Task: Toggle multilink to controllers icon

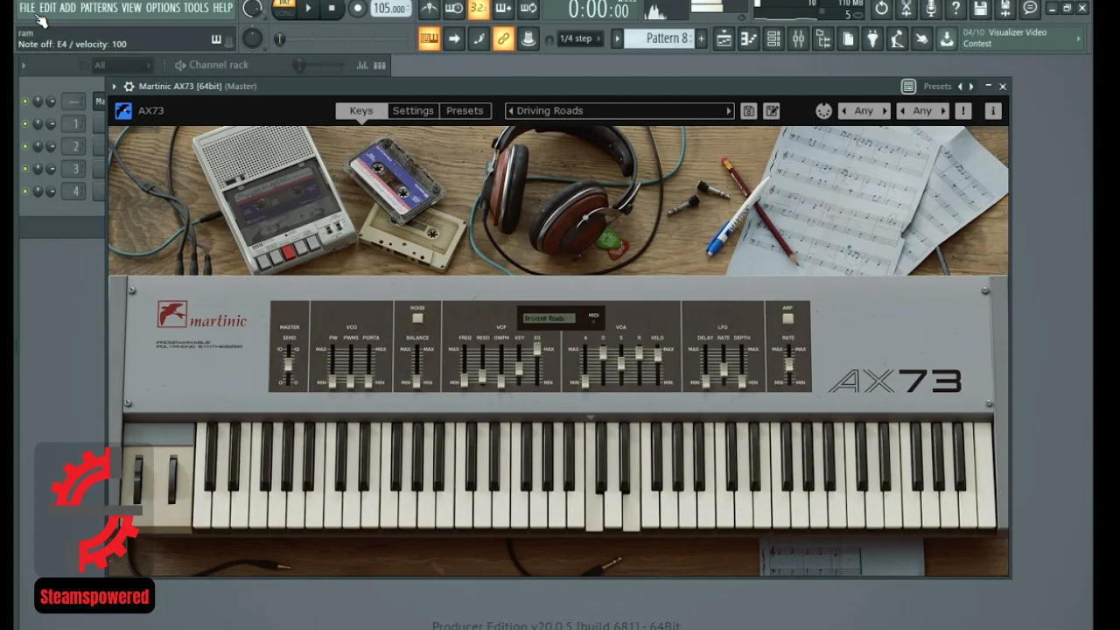Action: click(x=528, y=38)
